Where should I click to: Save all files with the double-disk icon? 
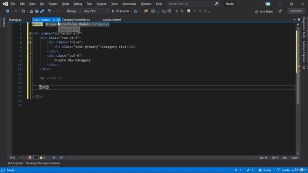coord(42,11)
